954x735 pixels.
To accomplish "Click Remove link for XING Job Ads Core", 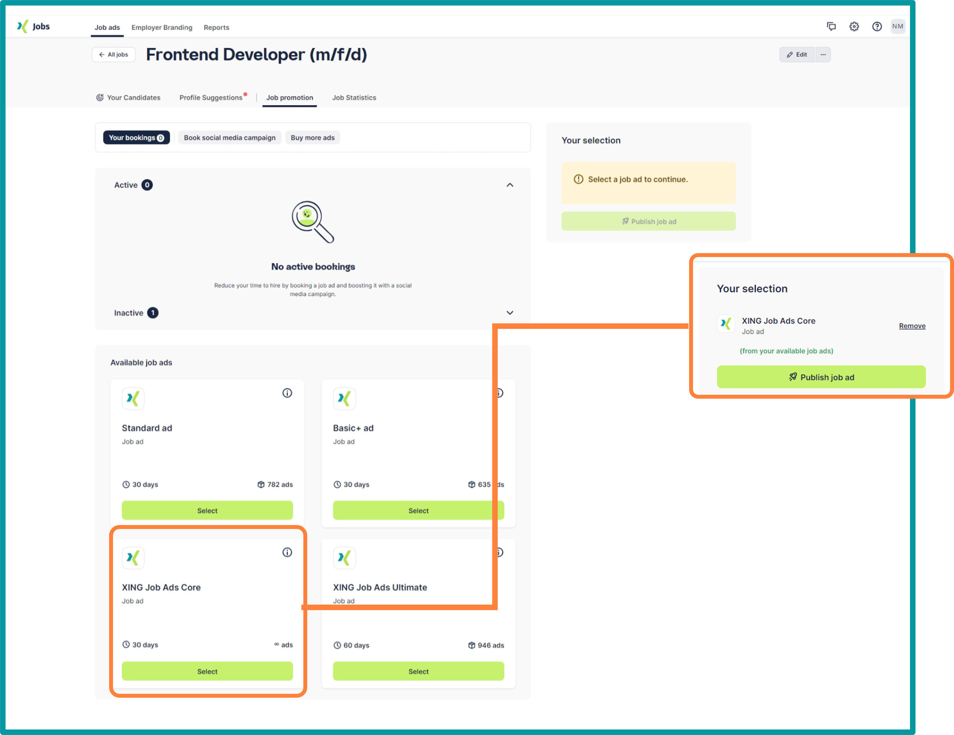I will tap(912, 326).
